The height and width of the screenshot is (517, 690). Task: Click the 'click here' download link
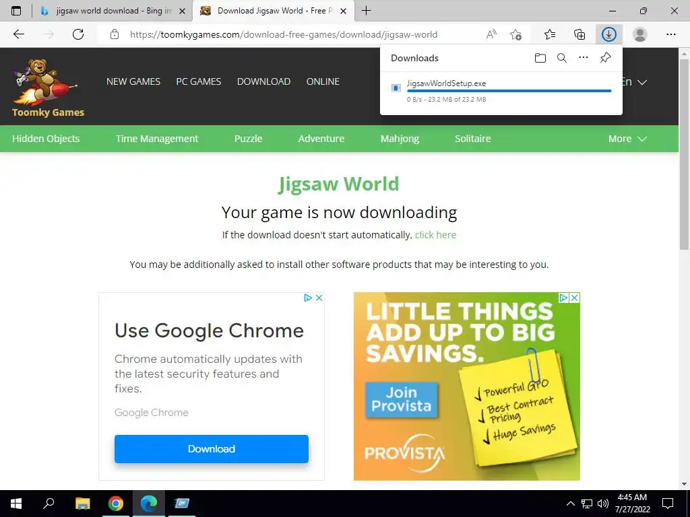[x=436, y=235]
